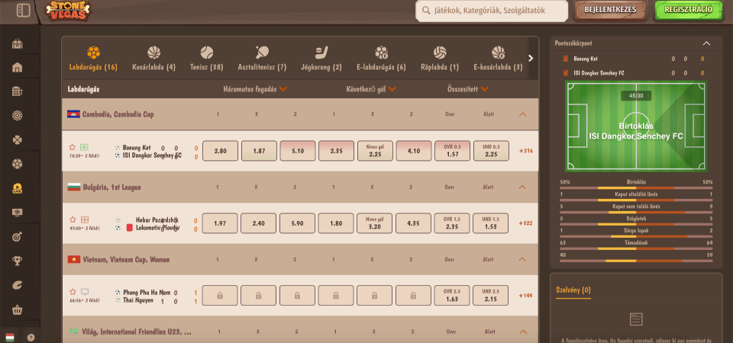
Task: Click the help question mark icon
Action: click(31, 338)
